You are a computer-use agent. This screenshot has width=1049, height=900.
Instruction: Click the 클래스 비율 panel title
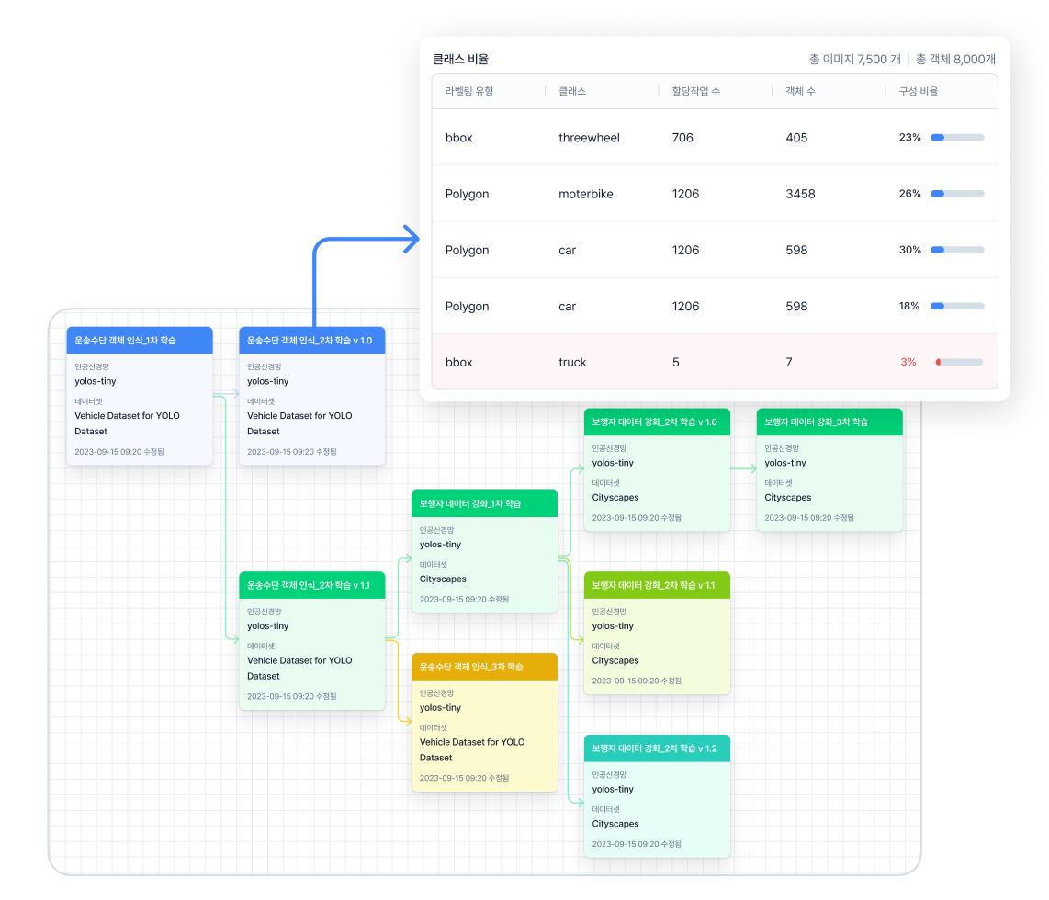[460, 59]
